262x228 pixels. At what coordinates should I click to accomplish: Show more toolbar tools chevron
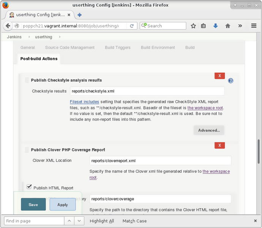(240, 26)
